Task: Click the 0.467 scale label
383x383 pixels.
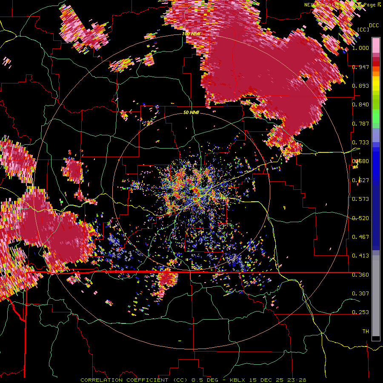Action: 360,237
